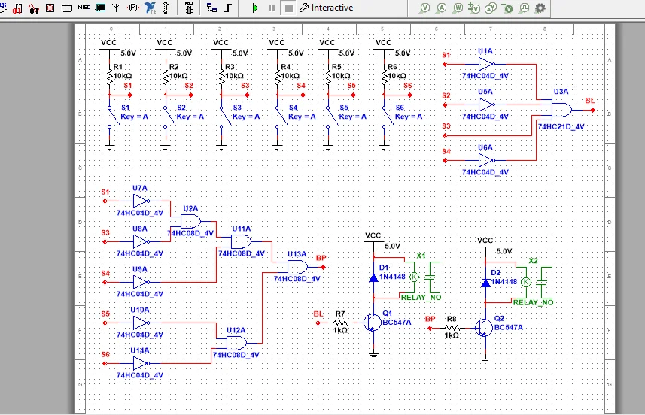Pause the running simulation

tap(272, 8)
